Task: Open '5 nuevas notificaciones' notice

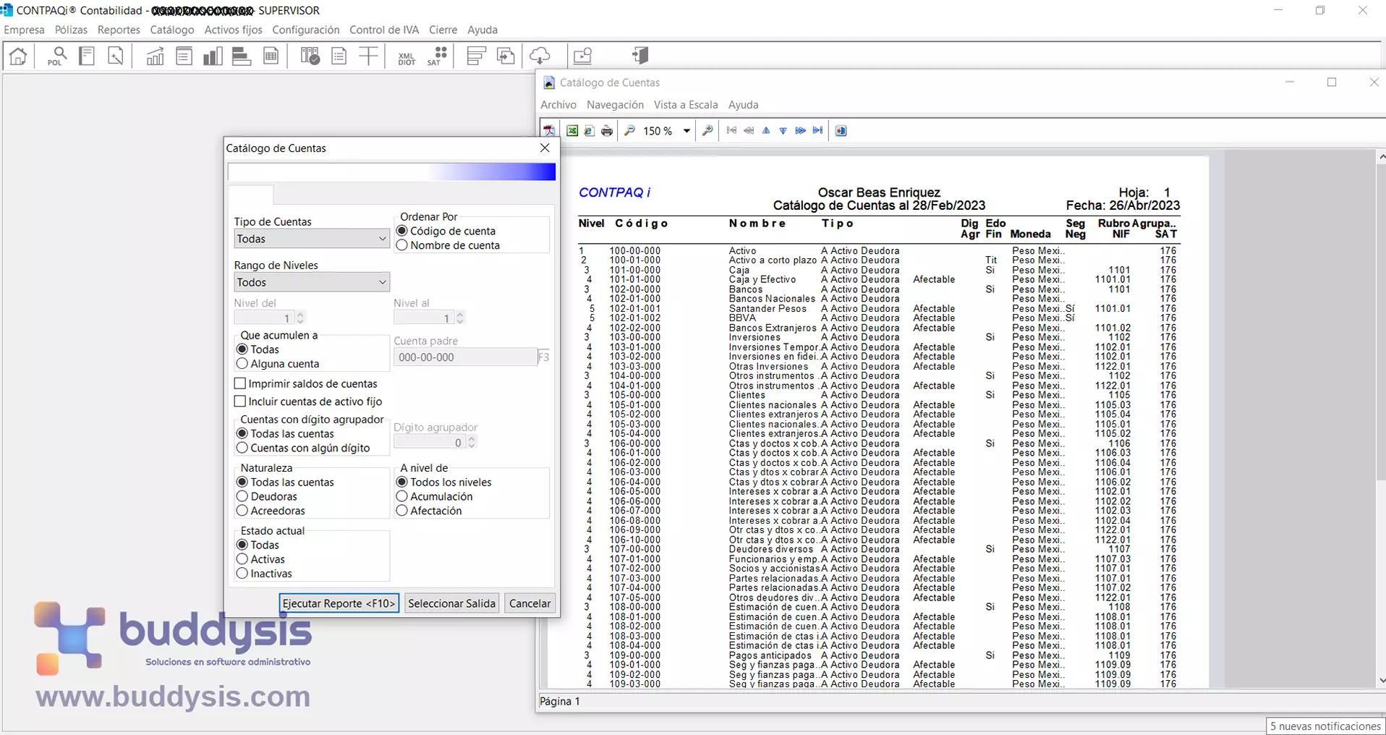Action: tap(1325, 726)
